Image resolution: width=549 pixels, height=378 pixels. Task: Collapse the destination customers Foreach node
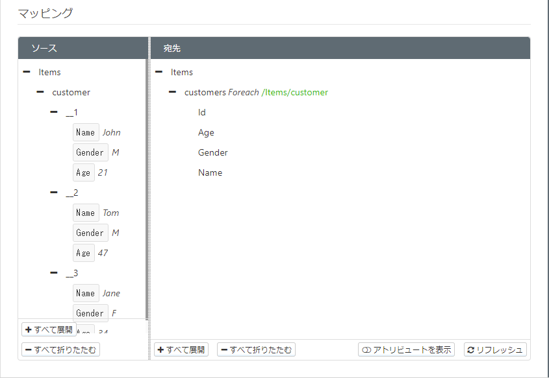click(x=173, y=92)
